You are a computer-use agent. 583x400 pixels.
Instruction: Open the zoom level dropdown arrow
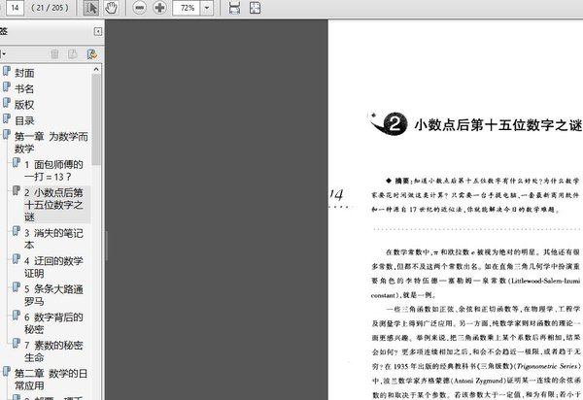point(207,8)
